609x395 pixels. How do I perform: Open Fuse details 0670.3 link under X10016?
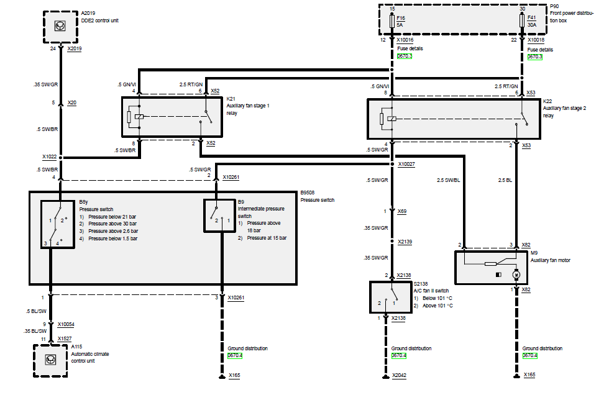[405, 57]
